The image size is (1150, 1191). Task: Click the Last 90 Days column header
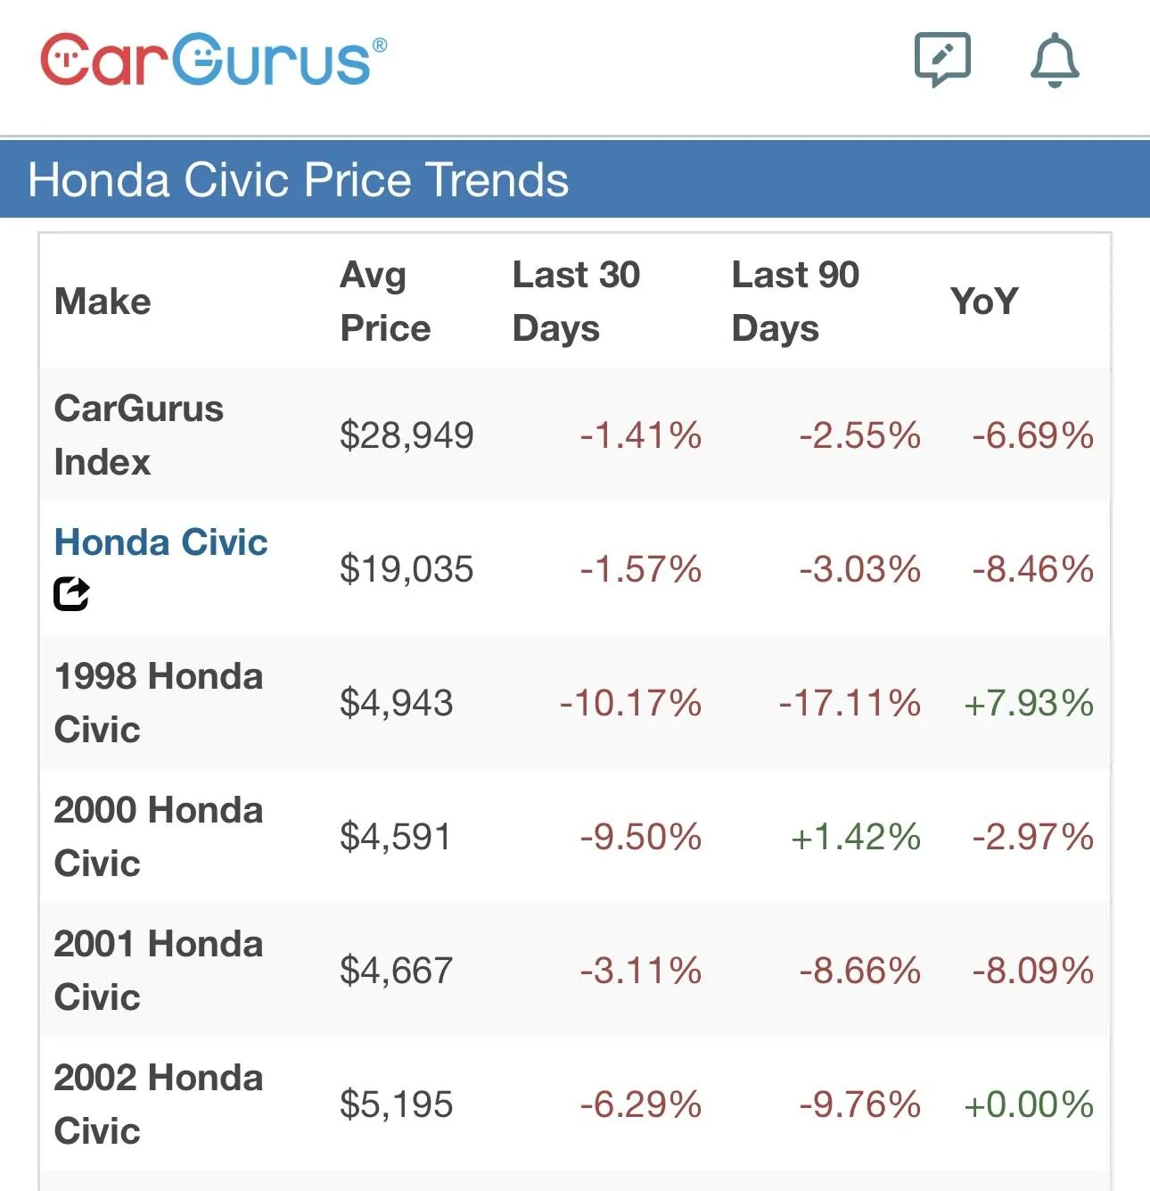pyautogui.click(x=795, y=302)
